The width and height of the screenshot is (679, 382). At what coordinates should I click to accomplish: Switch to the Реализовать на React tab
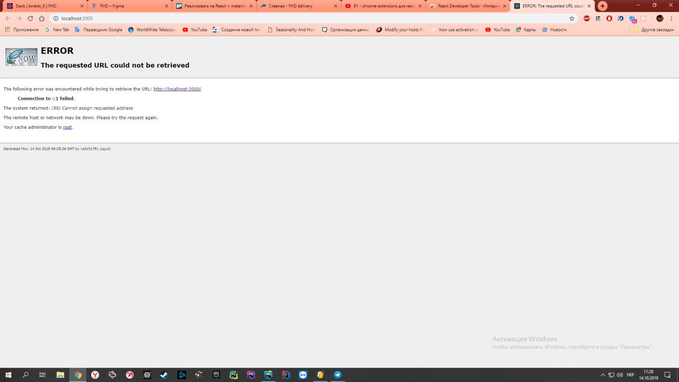pos(214,6)
